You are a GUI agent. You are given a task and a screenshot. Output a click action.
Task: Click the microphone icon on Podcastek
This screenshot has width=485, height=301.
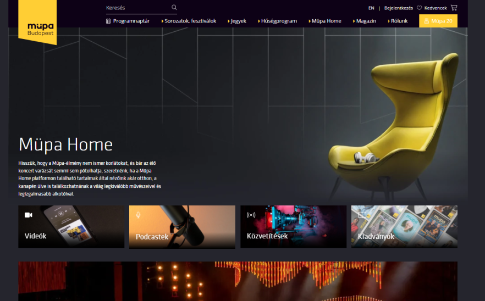(x=139, y=215)
